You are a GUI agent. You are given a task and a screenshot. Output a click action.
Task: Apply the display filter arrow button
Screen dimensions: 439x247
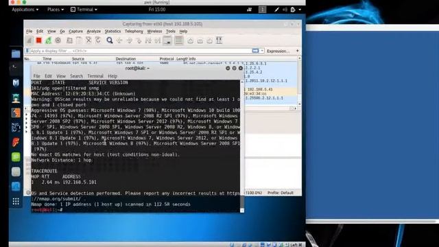[255, 51]
